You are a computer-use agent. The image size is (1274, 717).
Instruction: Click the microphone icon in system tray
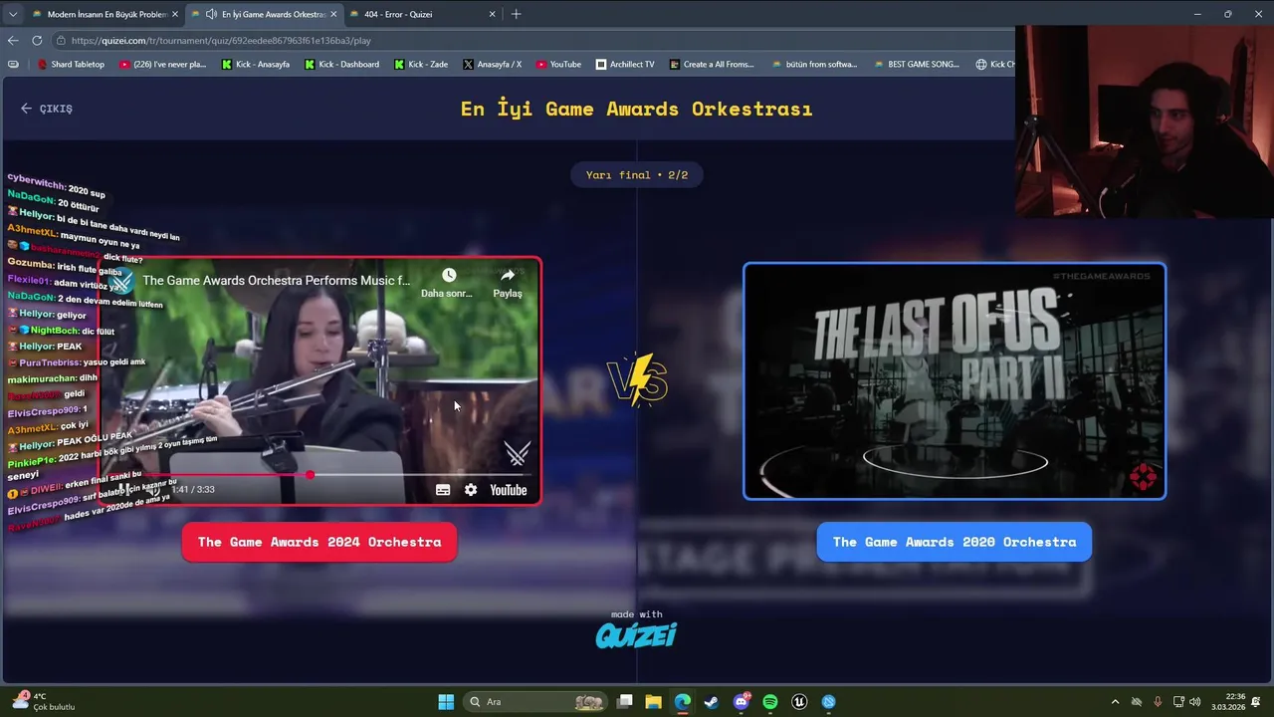pyautogui.click(x=1158, y=702)
